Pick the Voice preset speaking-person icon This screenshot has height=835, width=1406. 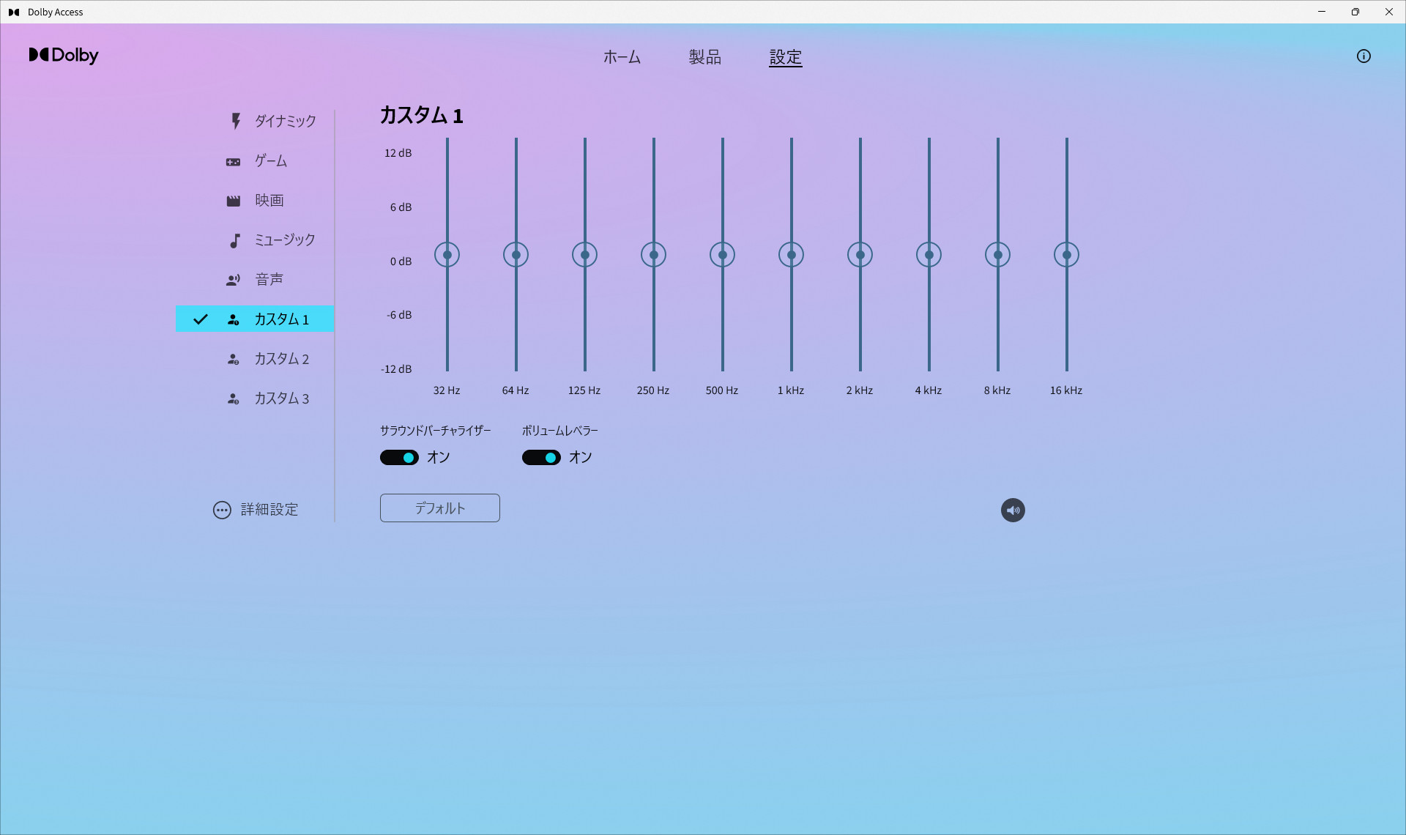tap(233, 280)
